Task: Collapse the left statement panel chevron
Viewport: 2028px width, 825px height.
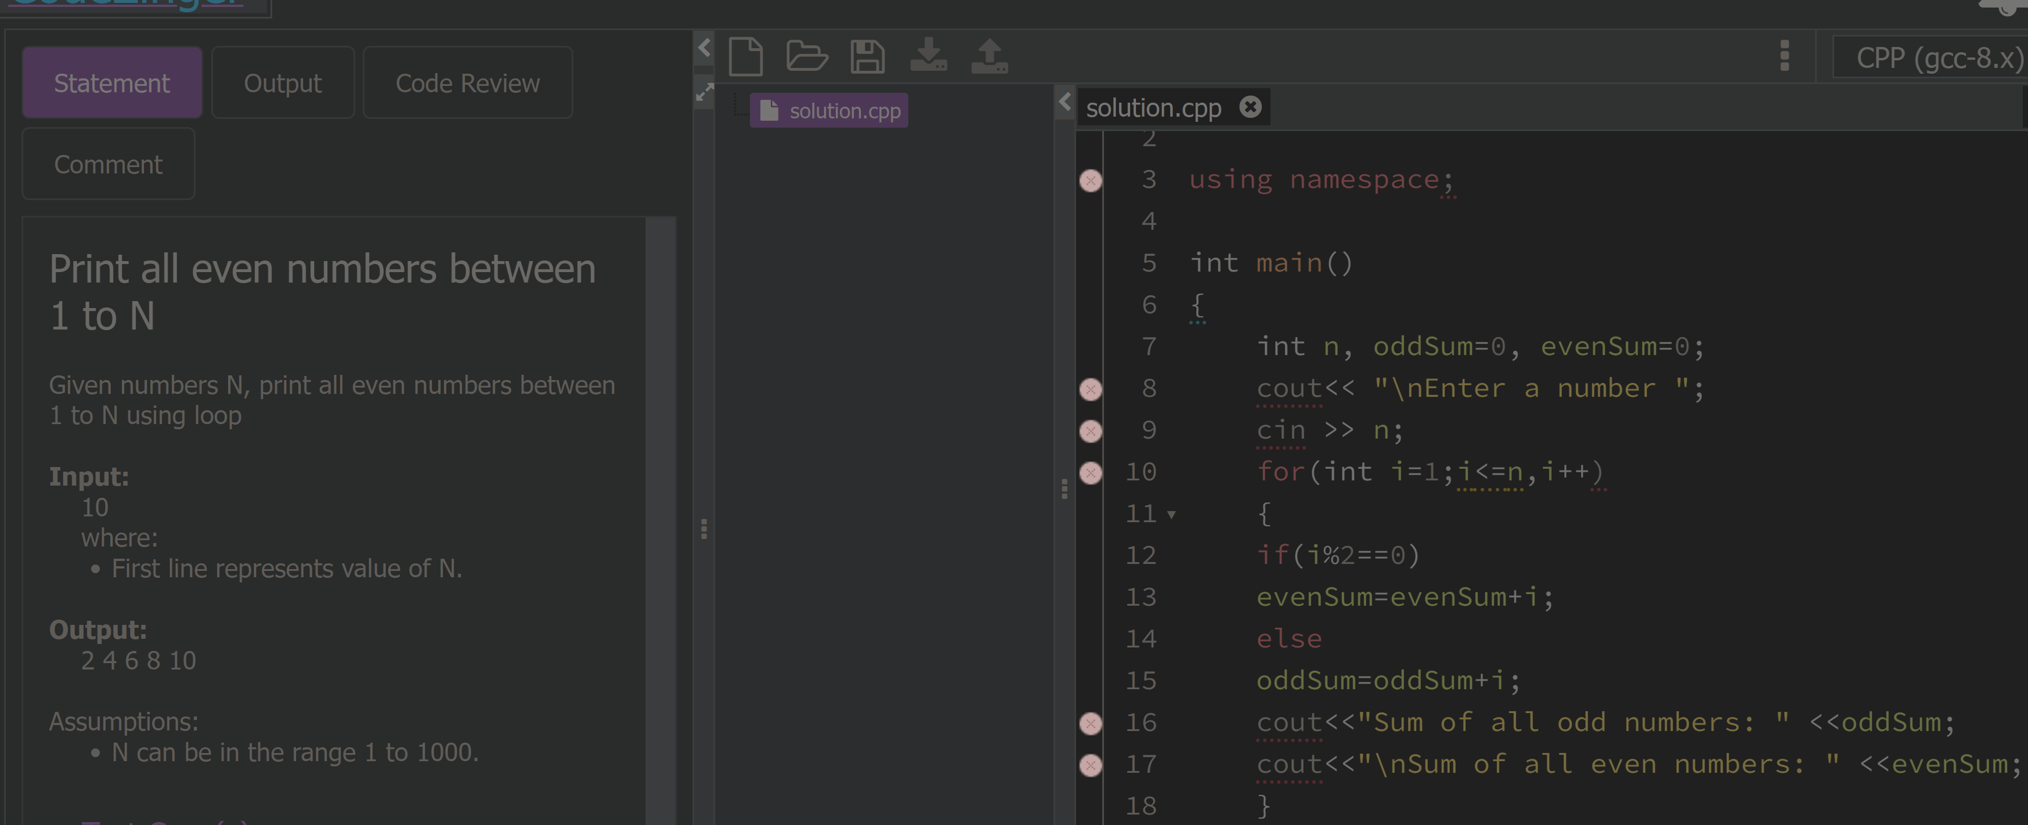Action: (704, 49)
